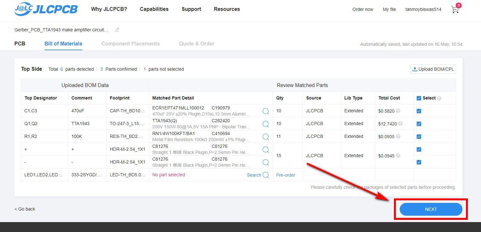Image resolution: width=481 pixels, height=232 pixels.
Task: Show help for the $0.0945 total cost
Action: tap(398, 156)
